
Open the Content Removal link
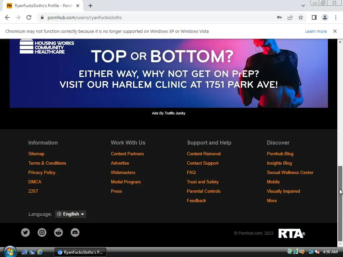click(204, 154)
